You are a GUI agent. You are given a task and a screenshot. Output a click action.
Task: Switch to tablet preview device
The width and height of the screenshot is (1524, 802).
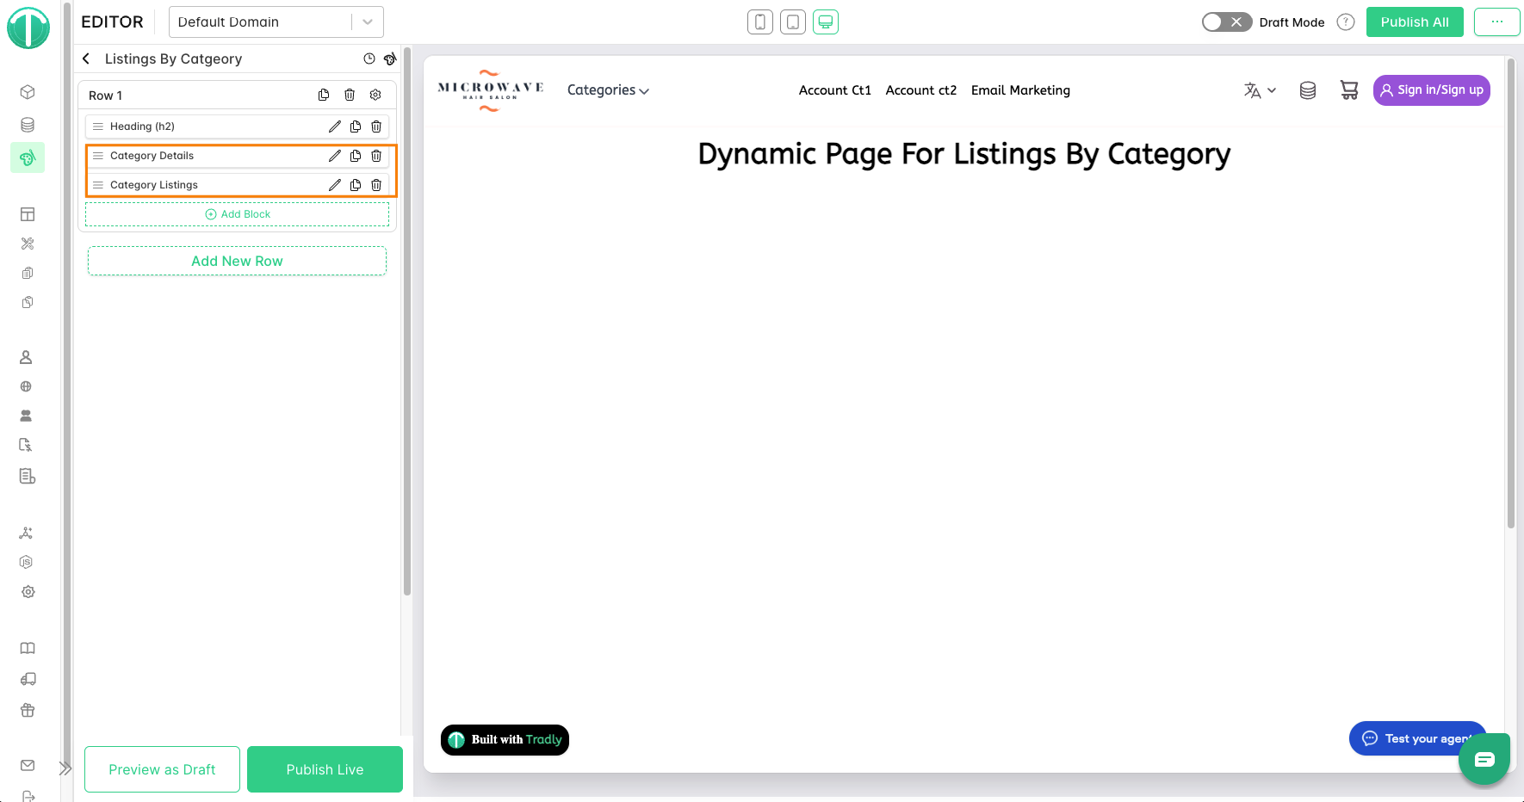point(792,22)
